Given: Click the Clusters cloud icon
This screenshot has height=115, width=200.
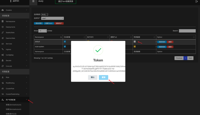Looking at the screenshot, I should click(3, 10).
